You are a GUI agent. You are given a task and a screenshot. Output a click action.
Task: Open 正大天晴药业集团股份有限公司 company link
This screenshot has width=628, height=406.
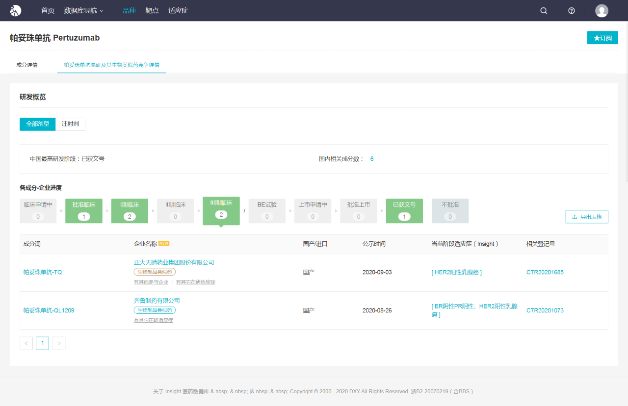pyautogui.click(x=174, y=262)
